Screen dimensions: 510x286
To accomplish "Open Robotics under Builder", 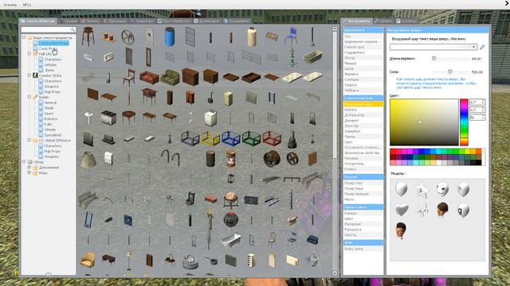I will (51, 118).
